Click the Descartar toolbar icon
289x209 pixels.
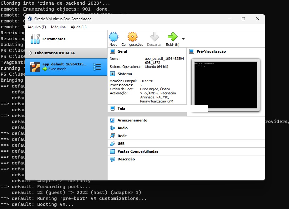tap(155, 37)
